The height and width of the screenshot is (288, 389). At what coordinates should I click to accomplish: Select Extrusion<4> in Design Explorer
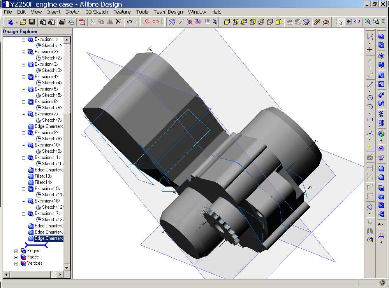[x=46, y=77]
